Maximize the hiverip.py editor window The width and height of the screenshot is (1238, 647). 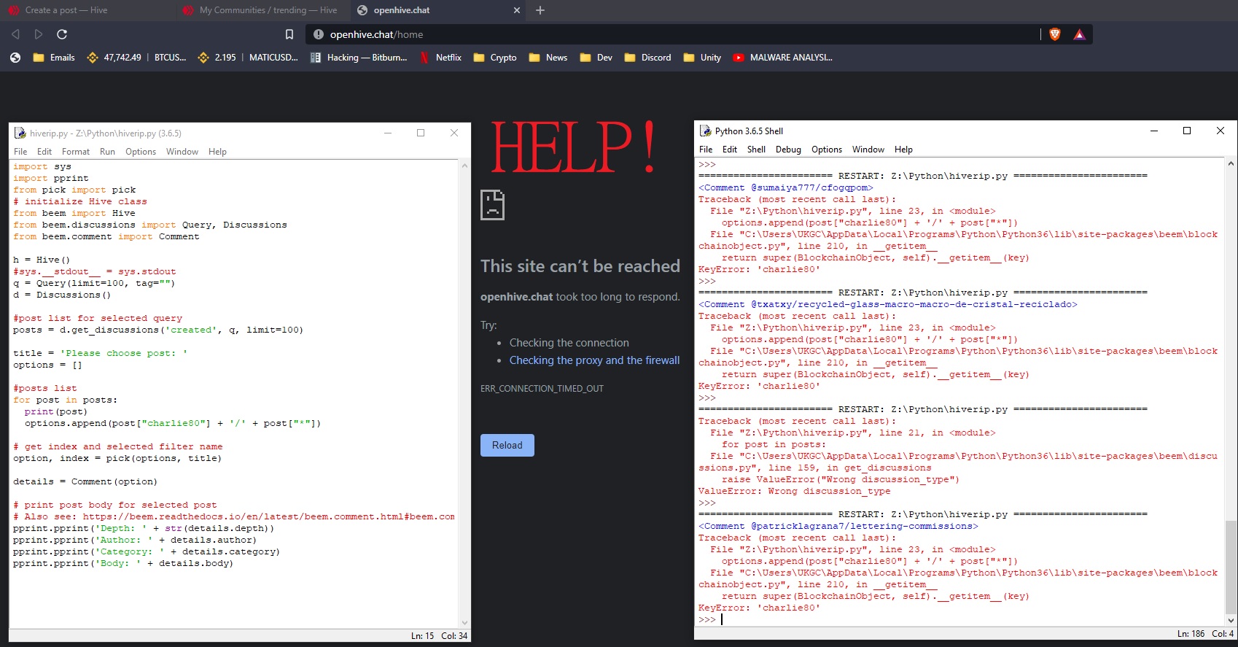421,133
